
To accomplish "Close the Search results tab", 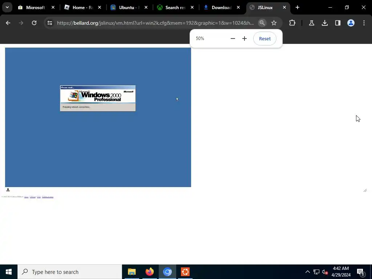I will [192, 7].
